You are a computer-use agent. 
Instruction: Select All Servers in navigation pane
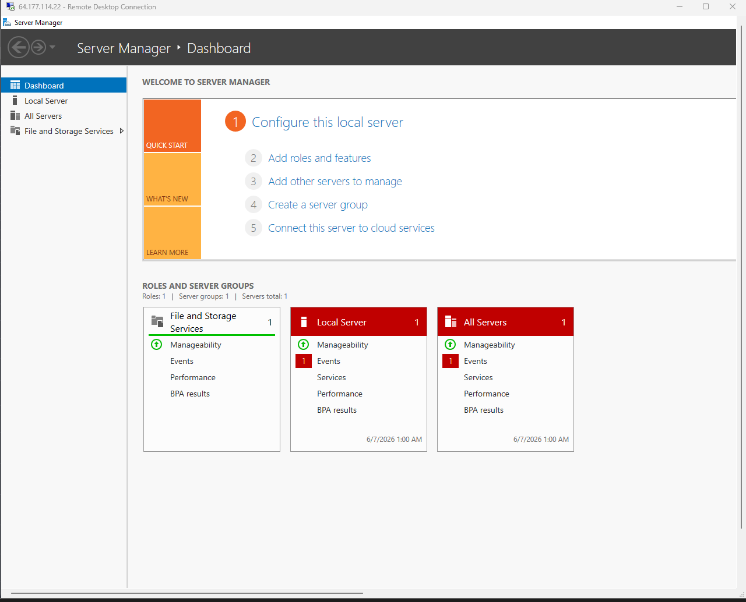64,115
